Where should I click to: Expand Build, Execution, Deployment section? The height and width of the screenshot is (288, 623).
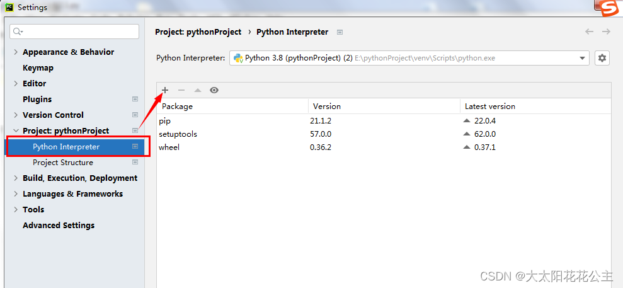(16, 178)
